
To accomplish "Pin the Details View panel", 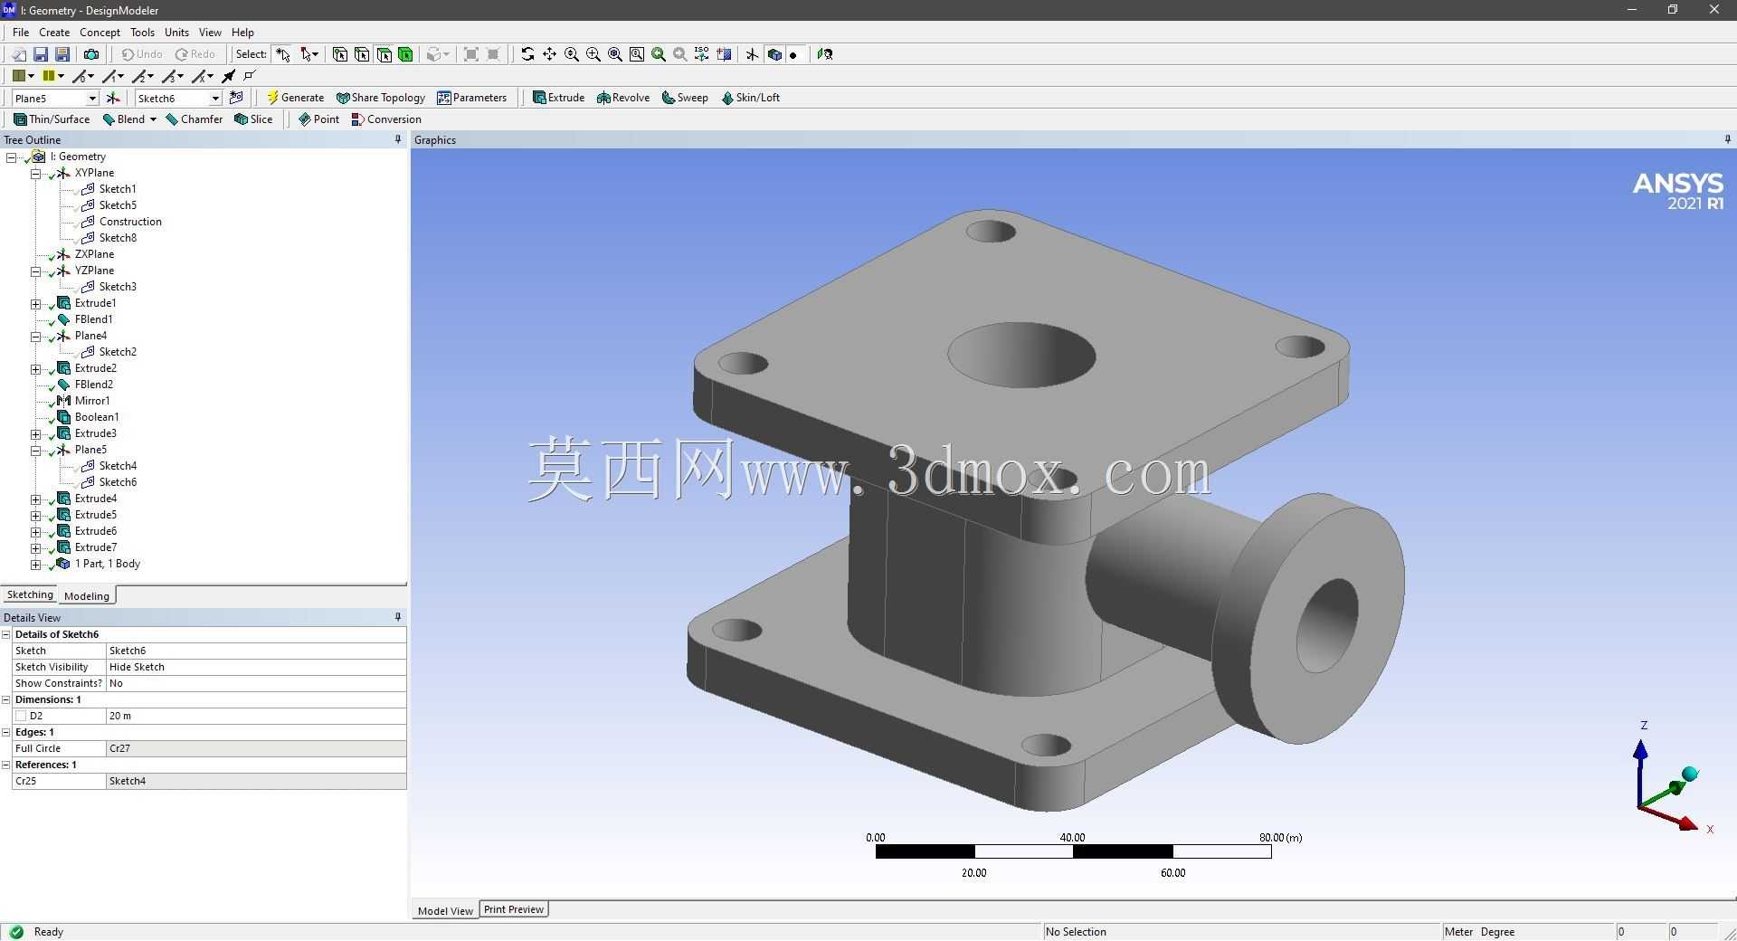I will coord(398,617).
